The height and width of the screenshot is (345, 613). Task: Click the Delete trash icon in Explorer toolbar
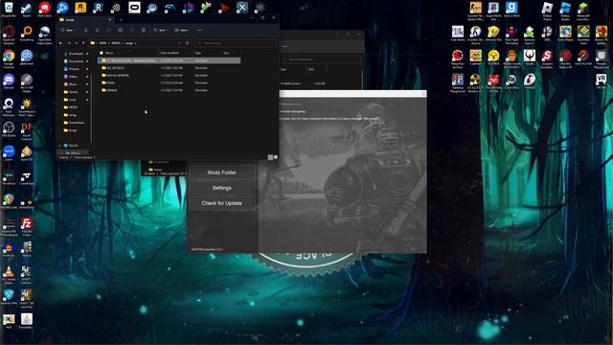pos(144,30)
